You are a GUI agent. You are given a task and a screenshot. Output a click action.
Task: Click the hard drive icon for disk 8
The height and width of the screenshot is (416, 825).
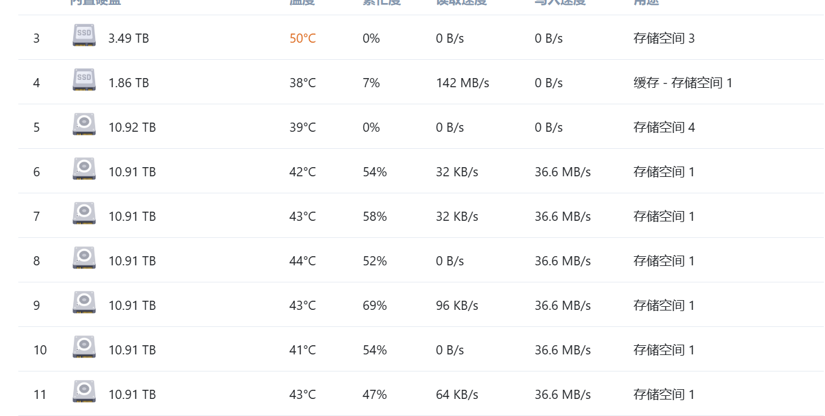[x=84, y=259]
